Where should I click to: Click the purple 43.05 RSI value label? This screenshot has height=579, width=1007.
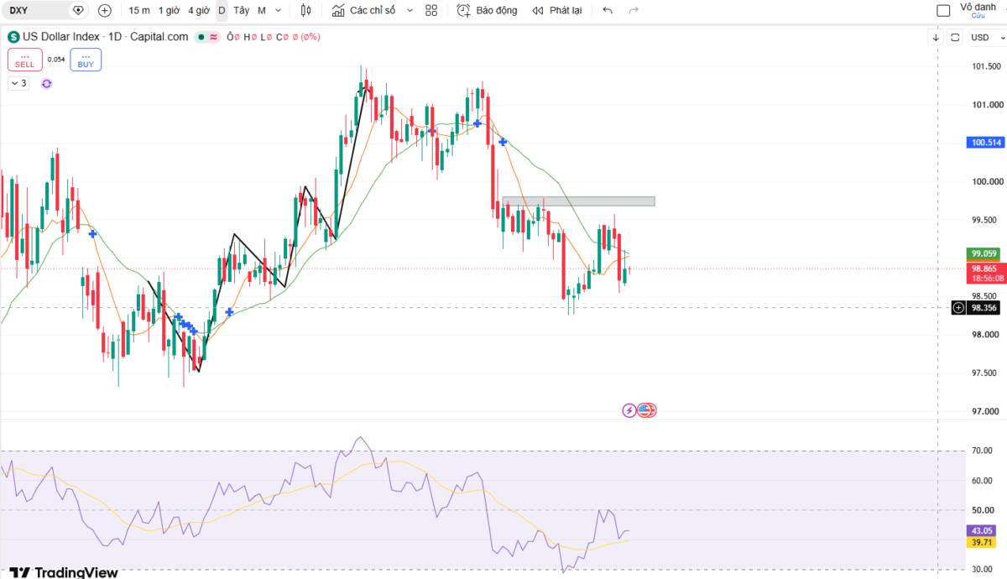click(982, 530)
